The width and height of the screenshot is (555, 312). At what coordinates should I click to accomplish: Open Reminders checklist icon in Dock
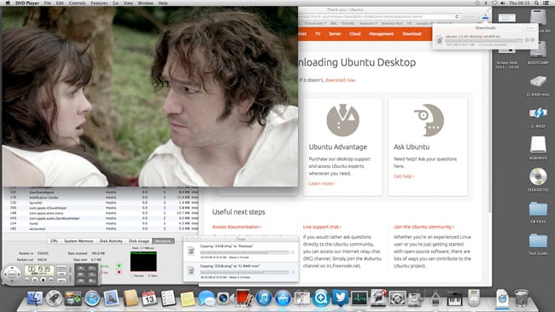point(168,298)
